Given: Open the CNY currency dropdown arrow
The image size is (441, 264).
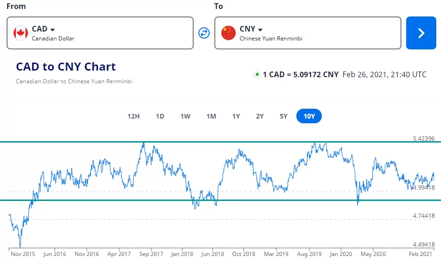Looking at the screenshot, I should point(260,30).
